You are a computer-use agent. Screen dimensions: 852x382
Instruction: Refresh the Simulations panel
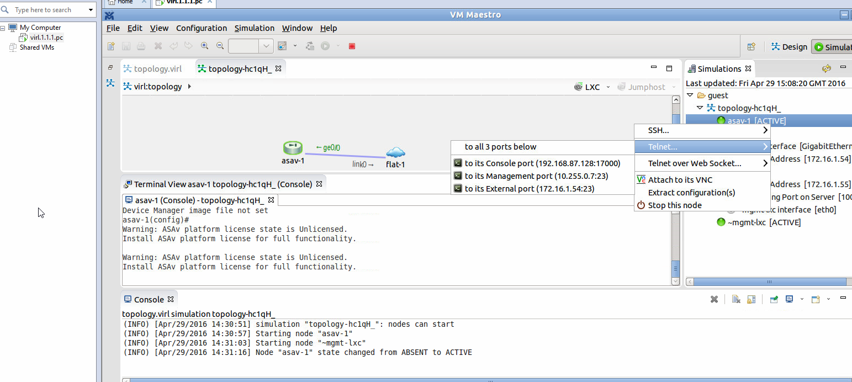(x=827, y=68)
